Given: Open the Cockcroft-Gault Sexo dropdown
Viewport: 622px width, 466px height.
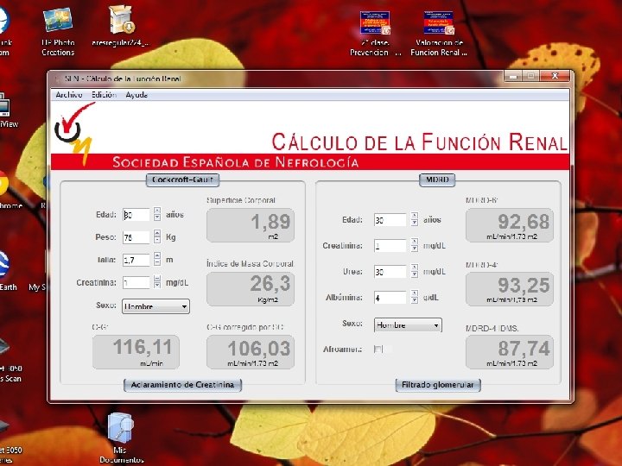Looking at the screenshot, I should pos(155,306).
